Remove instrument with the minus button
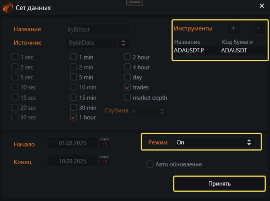Viewport: 270px width, 201px height. [258, 28]
